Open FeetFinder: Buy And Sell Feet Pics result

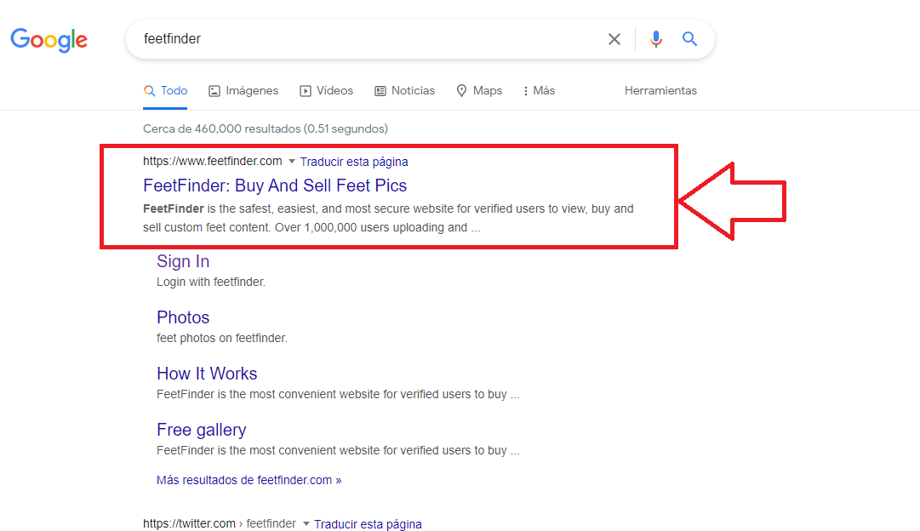(x=275, y=186)
